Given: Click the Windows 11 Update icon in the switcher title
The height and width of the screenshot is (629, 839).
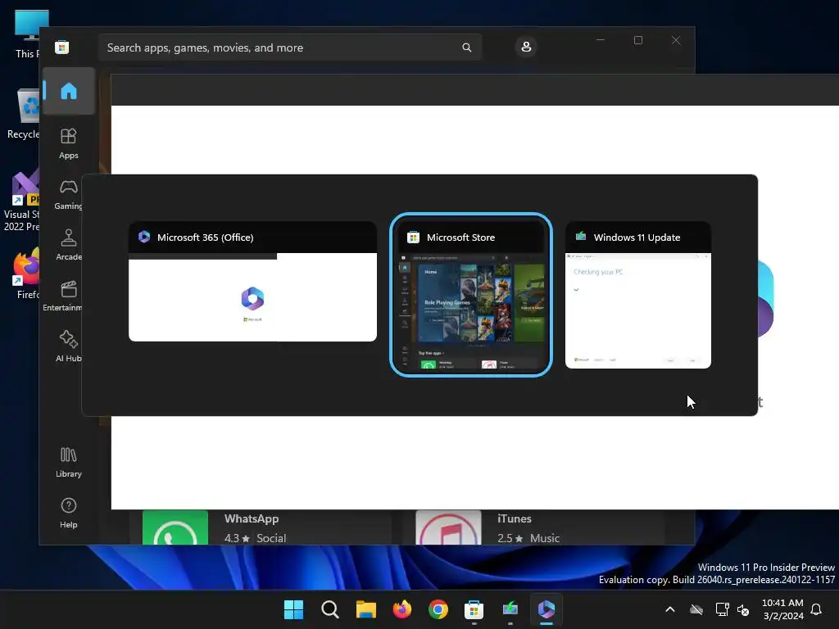Looking at the screenshot, I should coord(581,237).
